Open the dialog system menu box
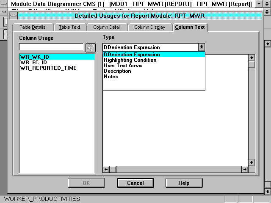The image size is (271, 203). 14,16
